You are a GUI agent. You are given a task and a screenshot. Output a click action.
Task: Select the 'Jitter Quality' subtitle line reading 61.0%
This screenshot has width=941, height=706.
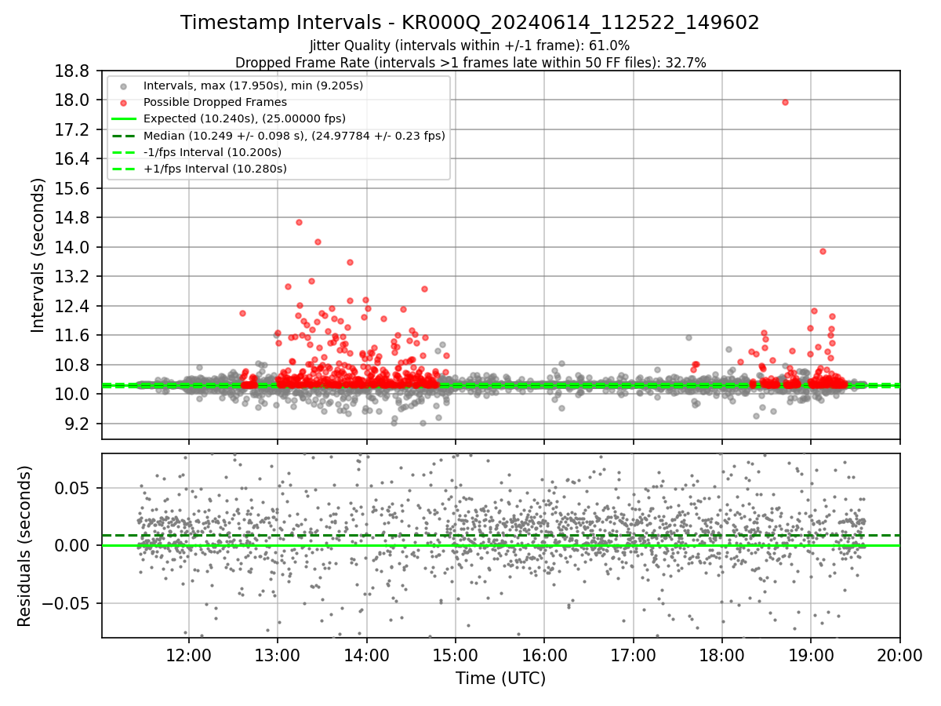pos(470,46)
